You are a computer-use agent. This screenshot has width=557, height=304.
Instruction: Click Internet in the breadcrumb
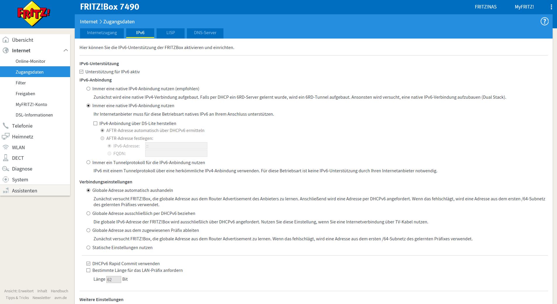coord(89,22)
